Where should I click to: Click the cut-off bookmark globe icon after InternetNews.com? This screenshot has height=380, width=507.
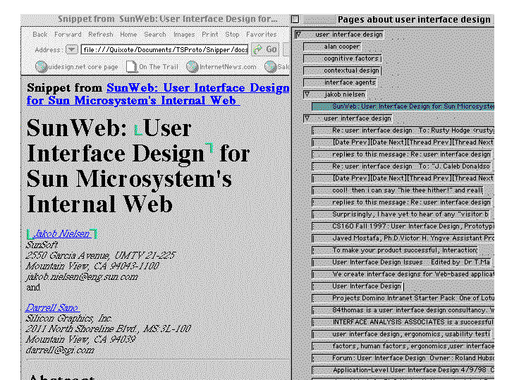click(269, 66)
